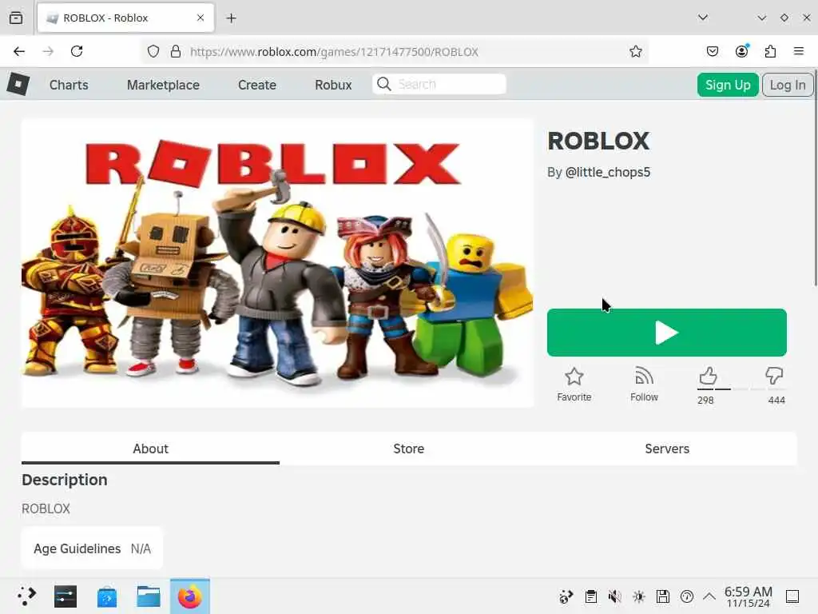The width and height of the screenshot is (818, 614).
Task: Open the Firefox hamburger menu
Action: tap(799, 51)
